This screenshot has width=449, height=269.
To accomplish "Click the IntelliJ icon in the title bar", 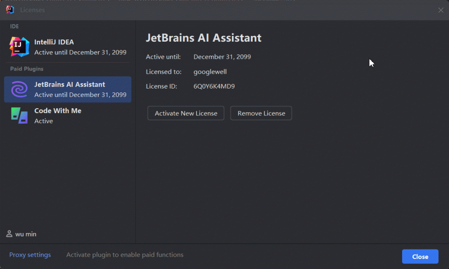I will 10,10.
